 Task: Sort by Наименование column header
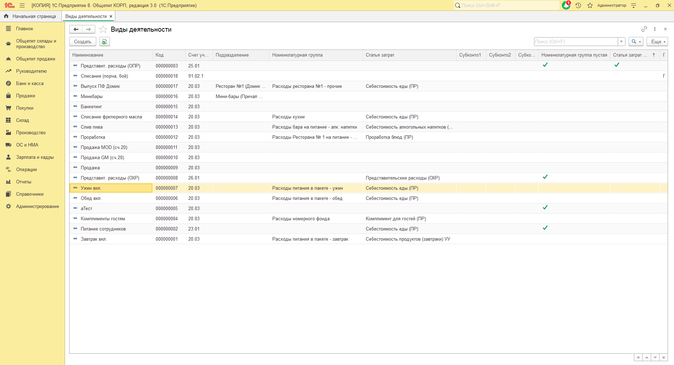click(x=111, y=55)
